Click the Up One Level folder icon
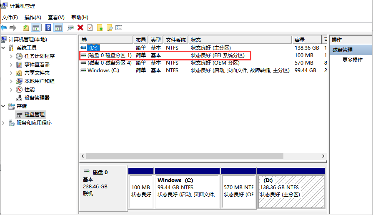The width and height of the screenshot is (373, 215). [26, 27]
